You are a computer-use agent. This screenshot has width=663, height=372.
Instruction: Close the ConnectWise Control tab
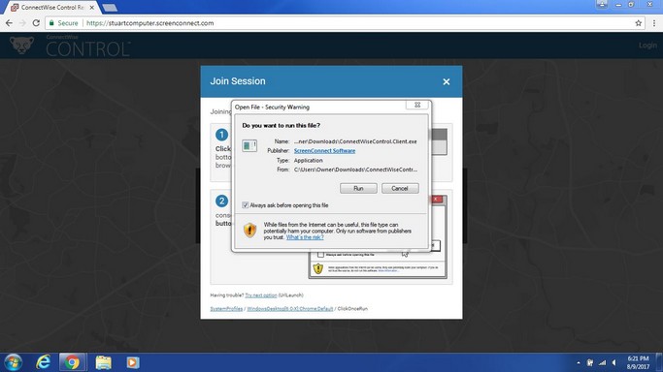(x=92, y=8)
